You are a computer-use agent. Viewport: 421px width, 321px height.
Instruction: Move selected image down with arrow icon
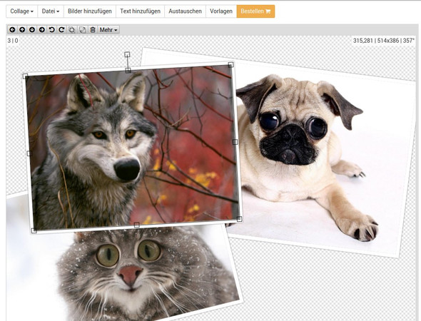[x=32, y=30]
